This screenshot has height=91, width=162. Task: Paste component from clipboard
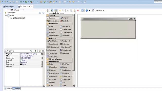click(x=74, y=10)
